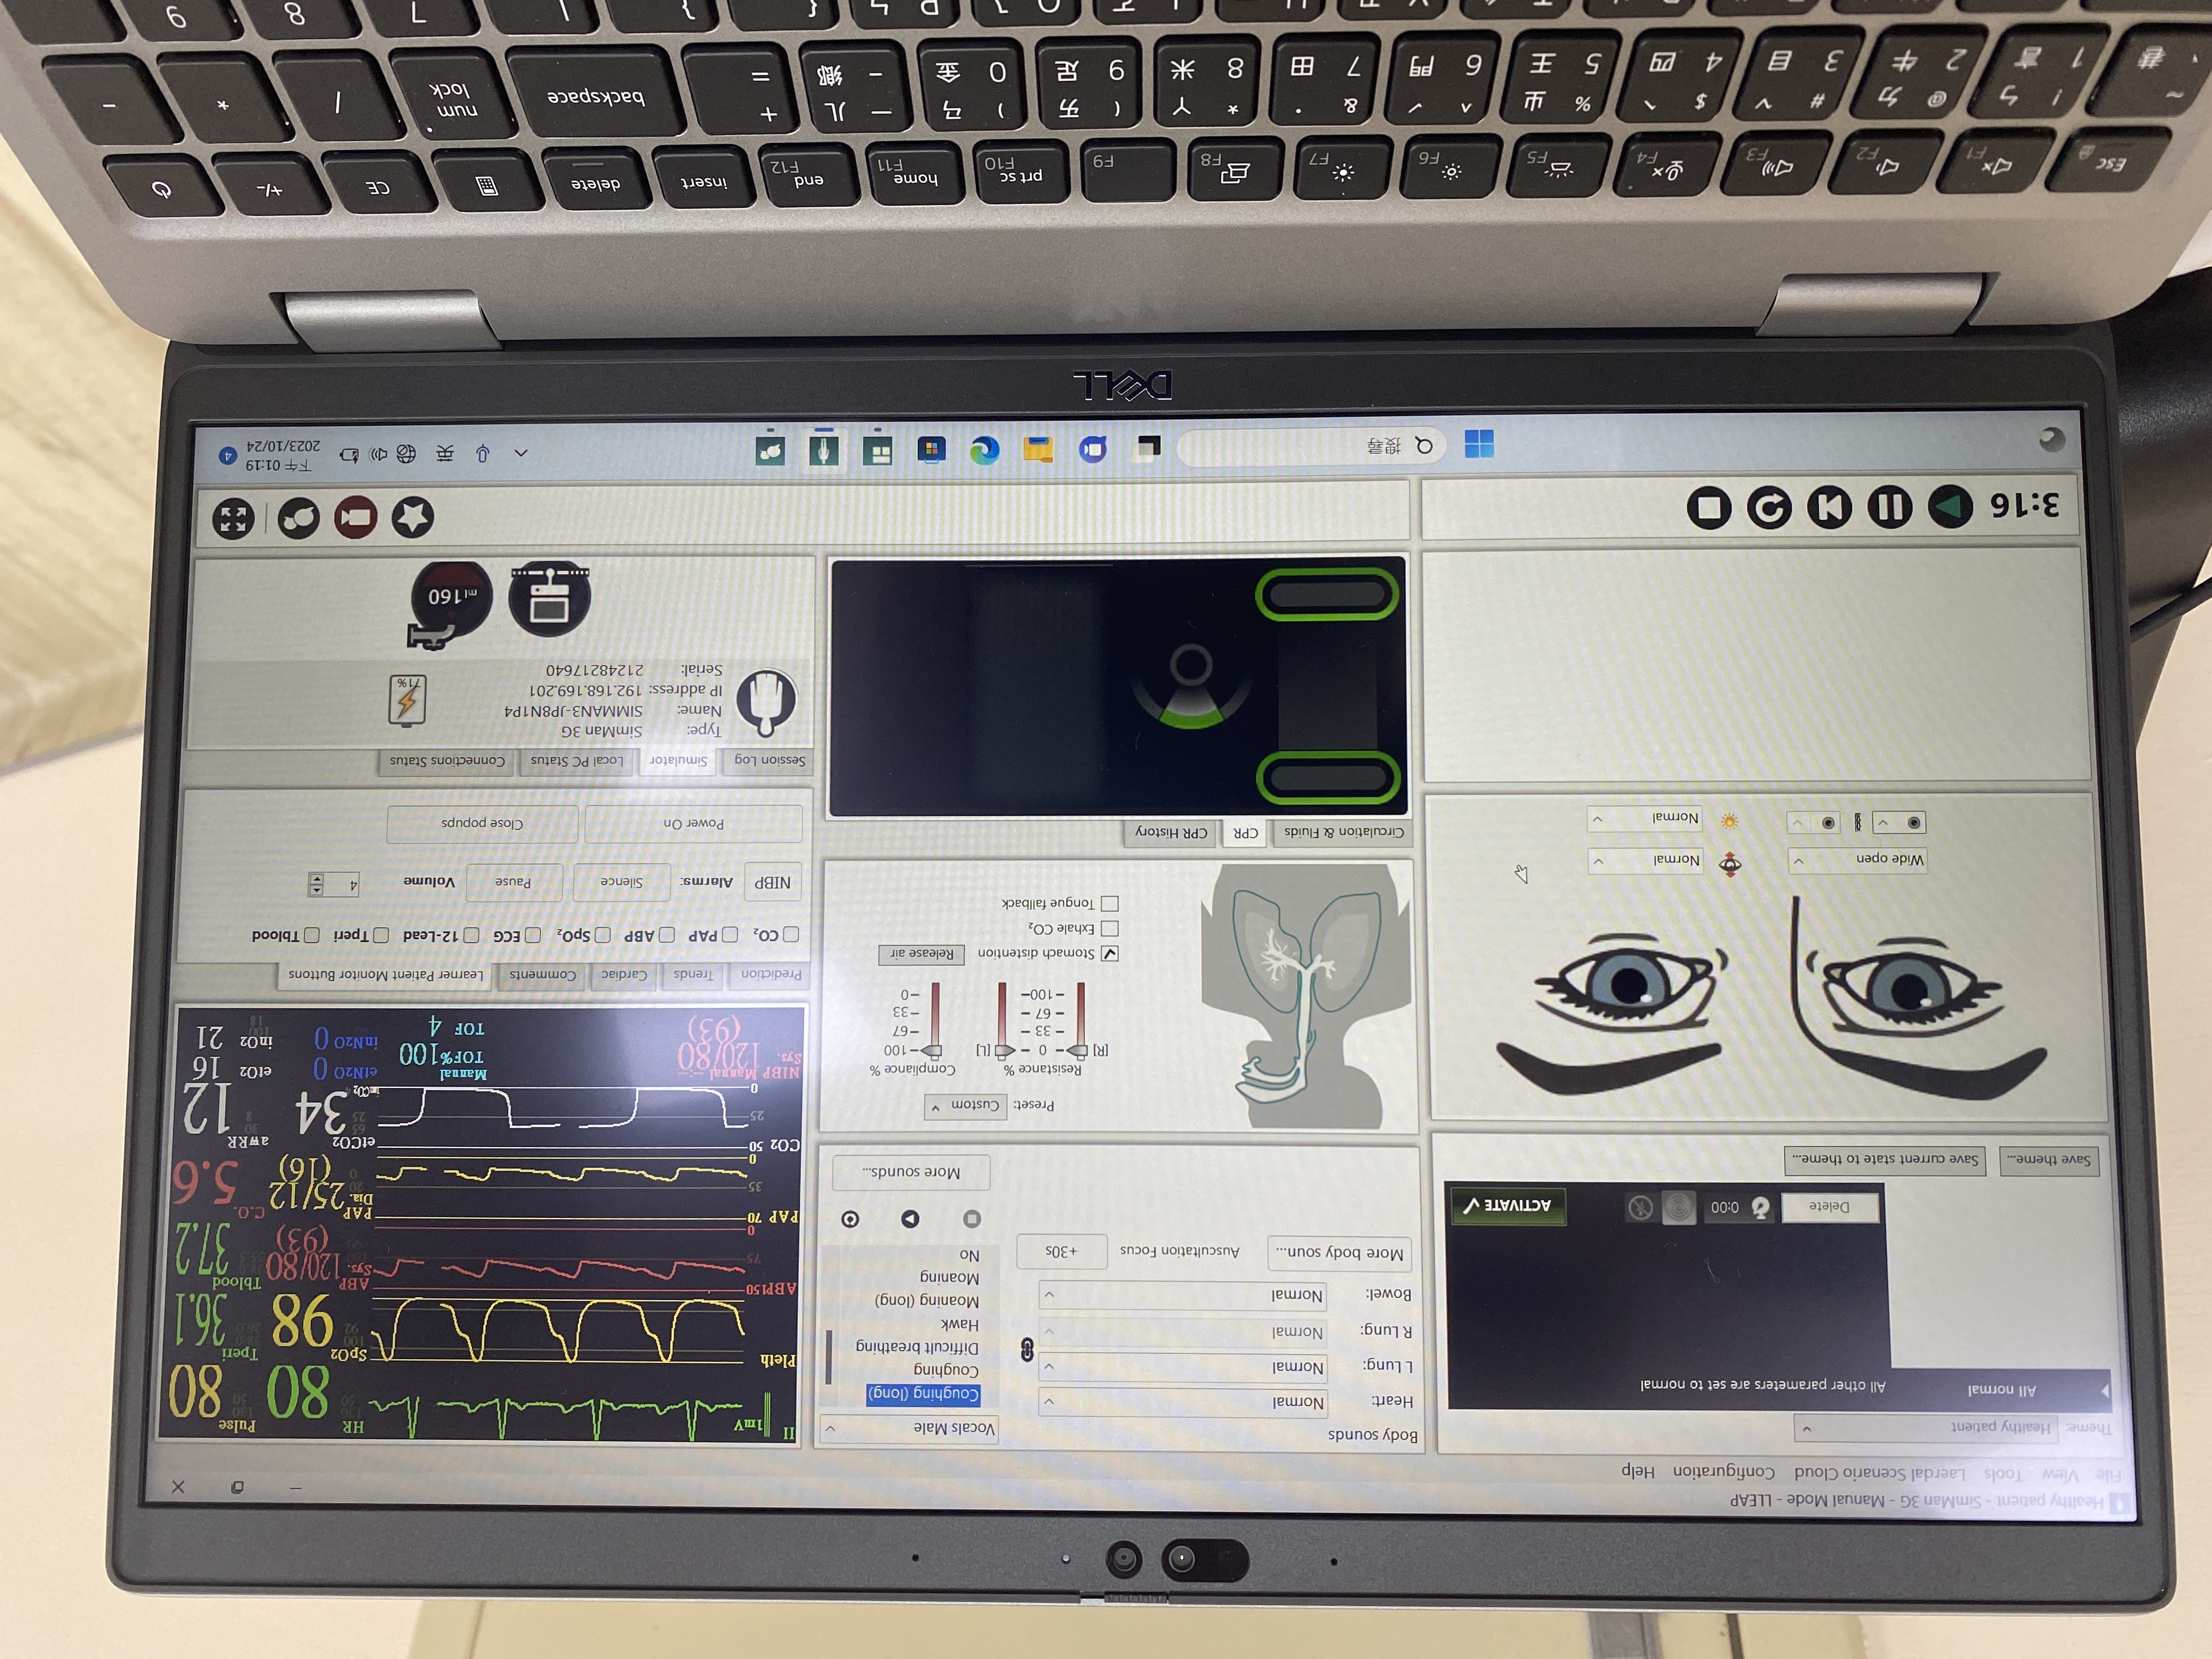Click the red video camera icon

(x=356, y=518)
